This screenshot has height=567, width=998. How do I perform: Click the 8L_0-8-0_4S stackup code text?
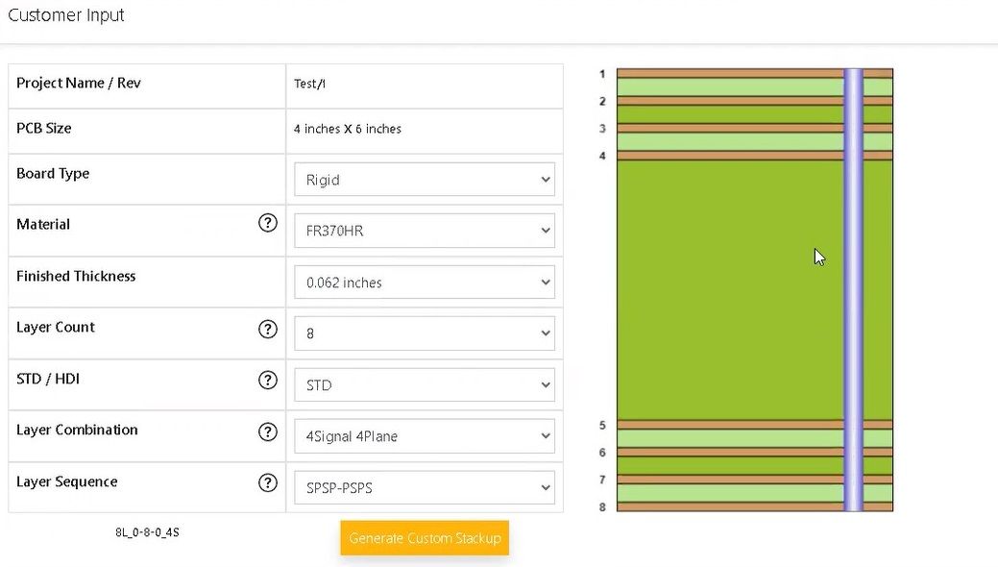click(x=147, y=532)
